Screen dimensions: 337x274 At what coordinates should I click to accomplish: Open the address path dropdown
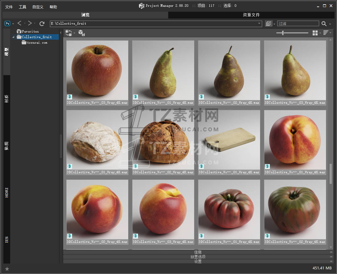[259, 24]
